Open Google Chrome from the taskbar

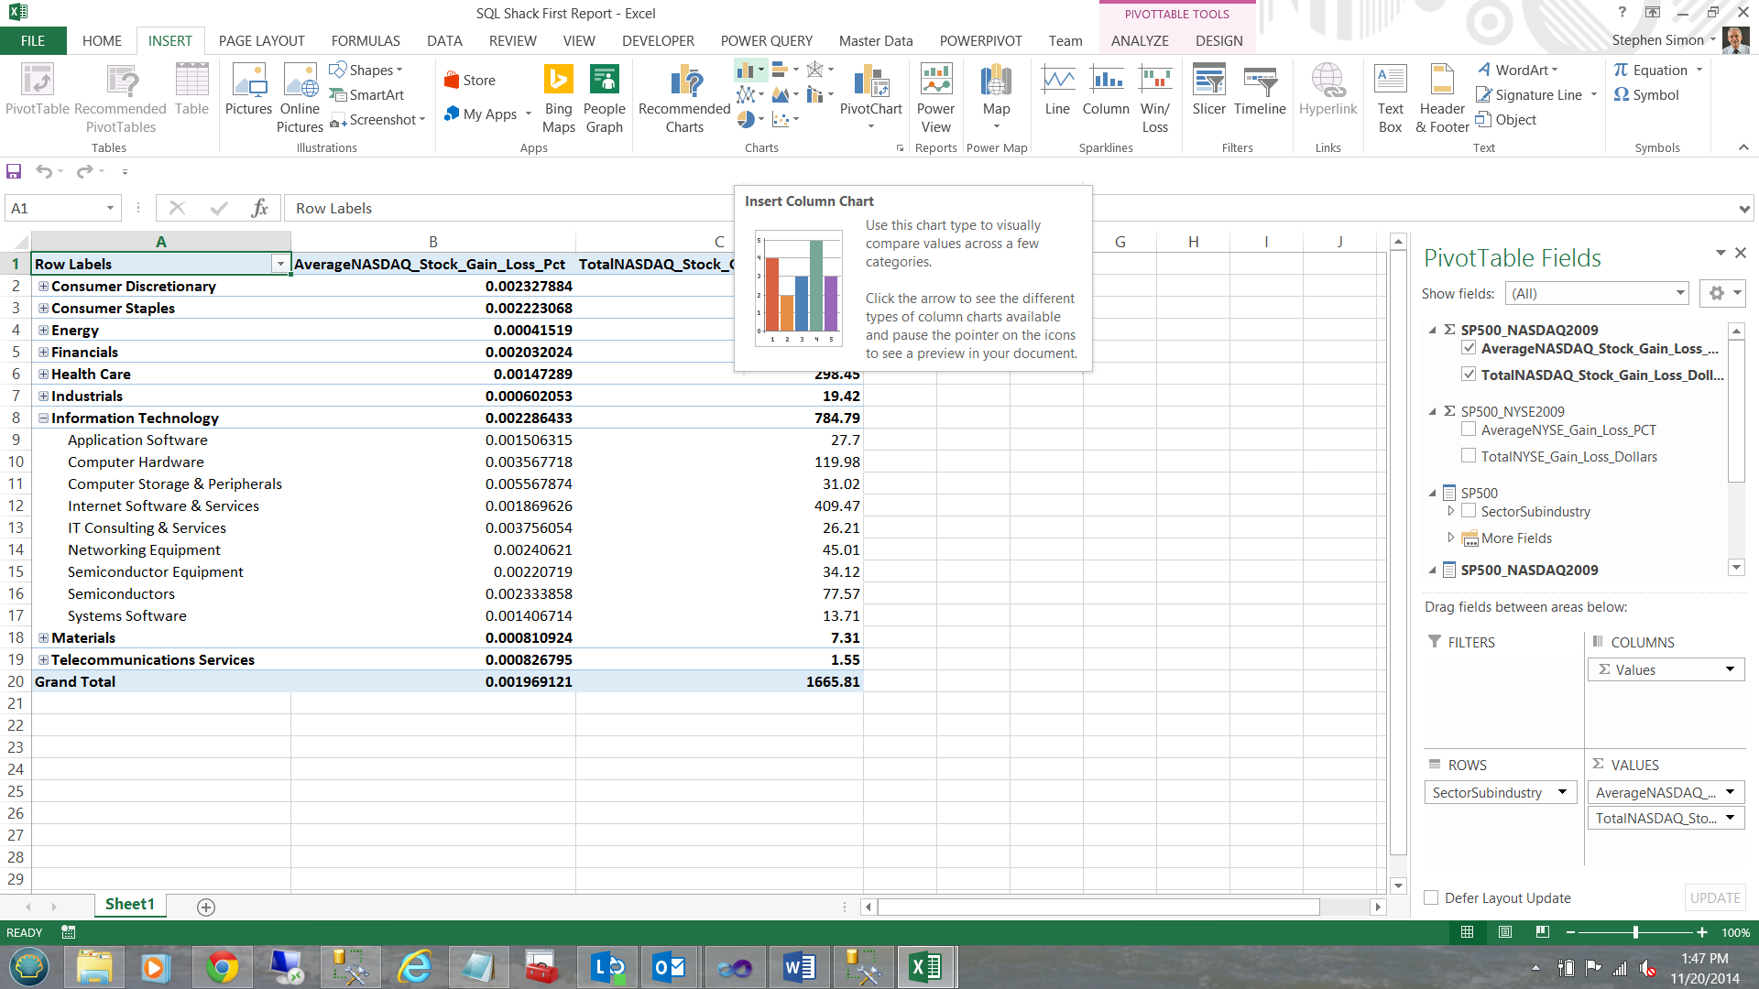222,967
